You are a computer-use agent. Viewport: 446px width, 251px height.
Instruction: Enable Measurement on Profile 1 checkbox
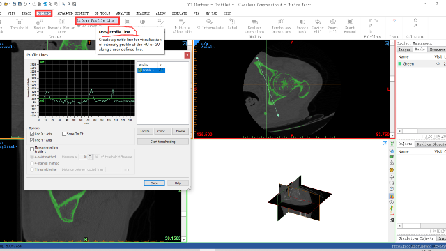(32, 149)
